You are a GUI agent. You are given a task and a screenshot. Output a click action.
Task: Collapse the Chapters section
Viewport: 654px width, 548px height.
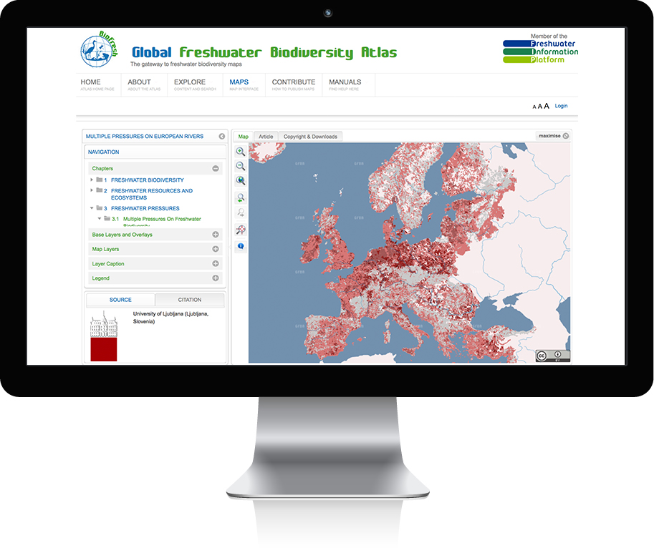click(216, 168)
